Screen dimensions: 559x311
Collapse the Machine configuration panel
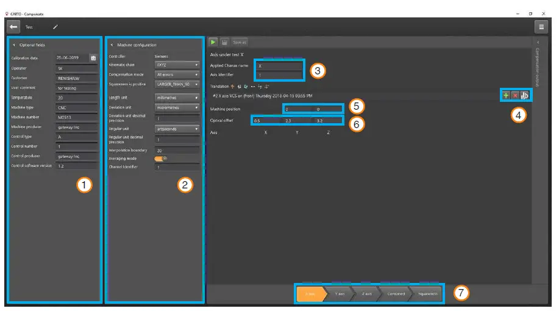tap(112, 45)
